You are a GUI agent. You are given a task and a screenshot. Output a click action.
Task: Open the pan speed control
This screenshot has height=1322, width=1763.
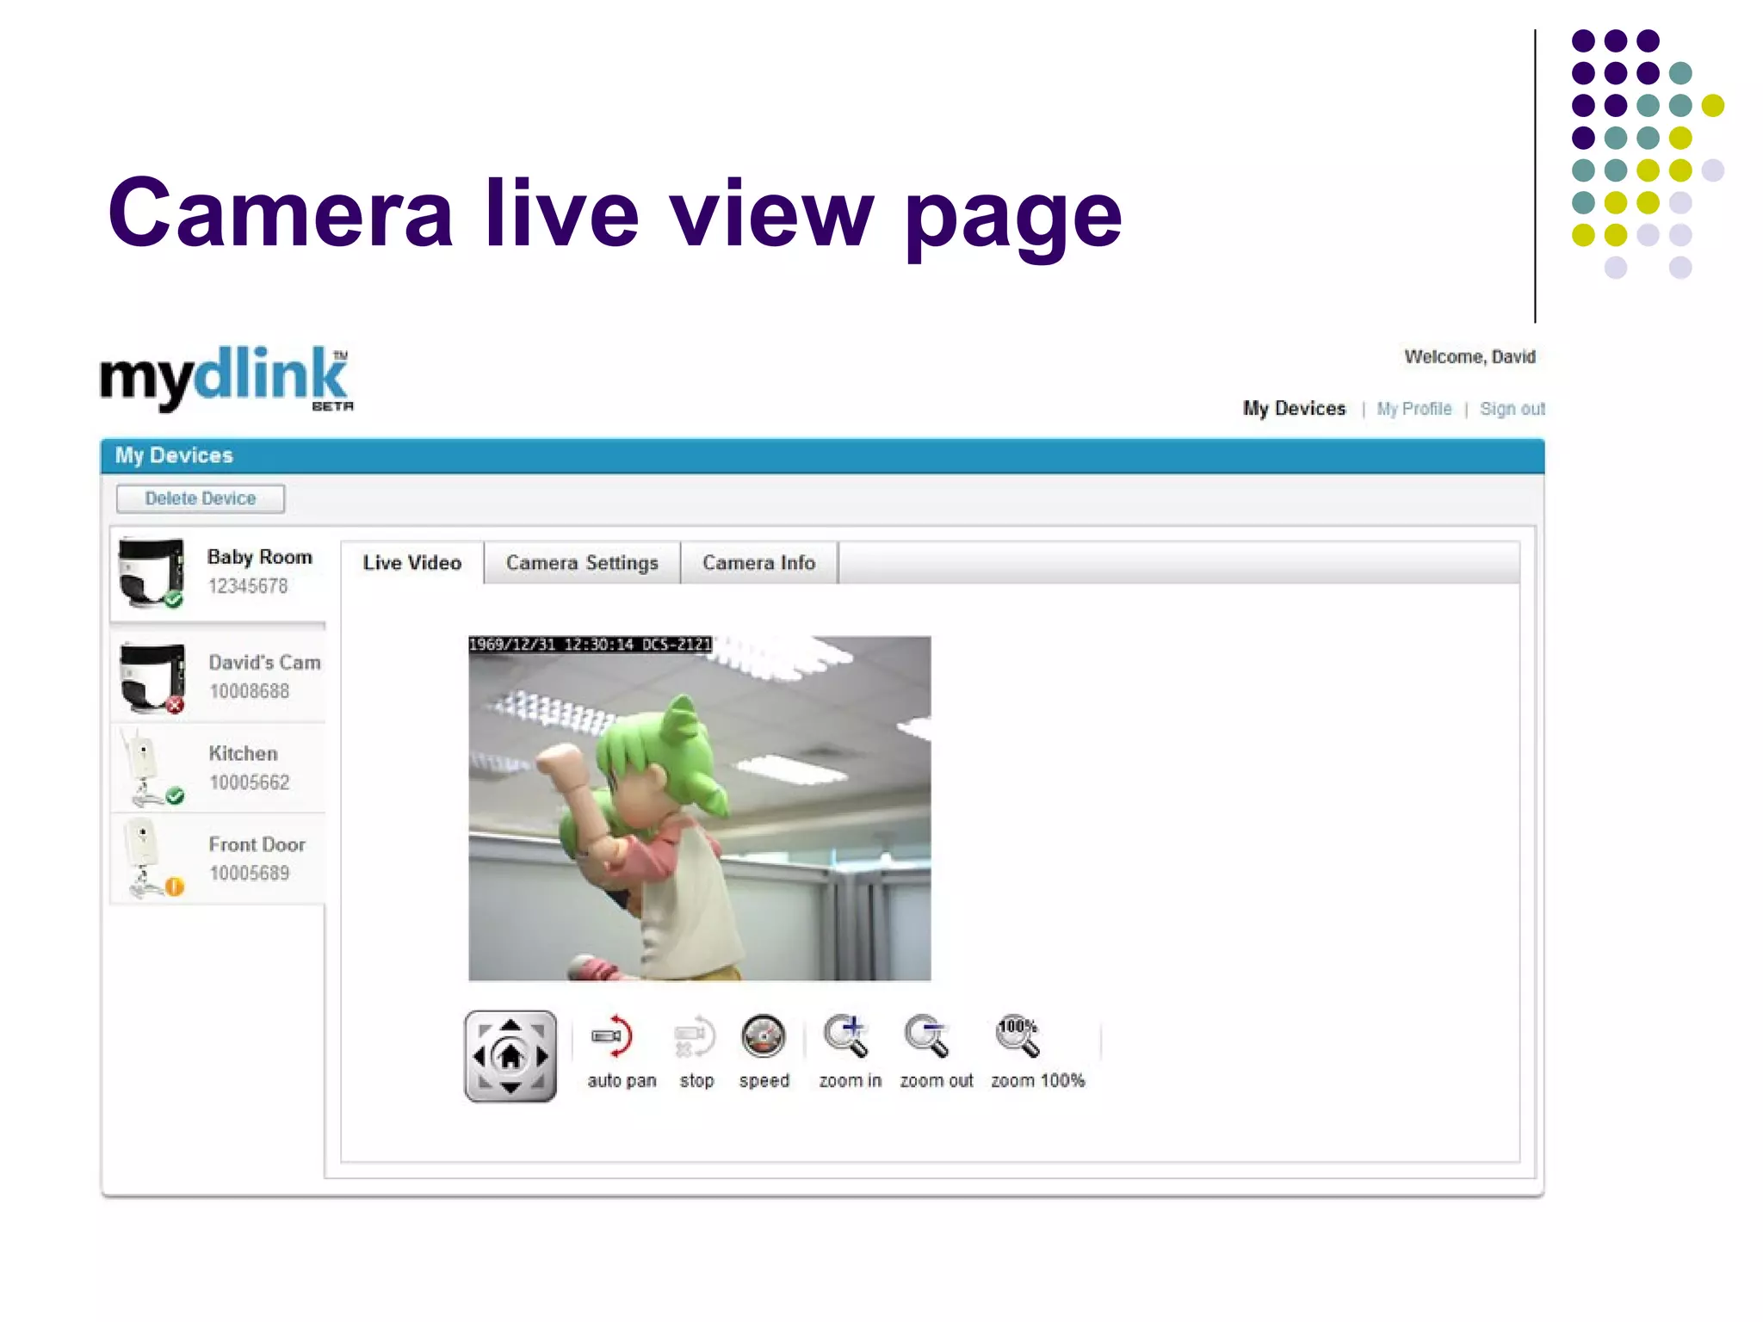point(763,1037)
